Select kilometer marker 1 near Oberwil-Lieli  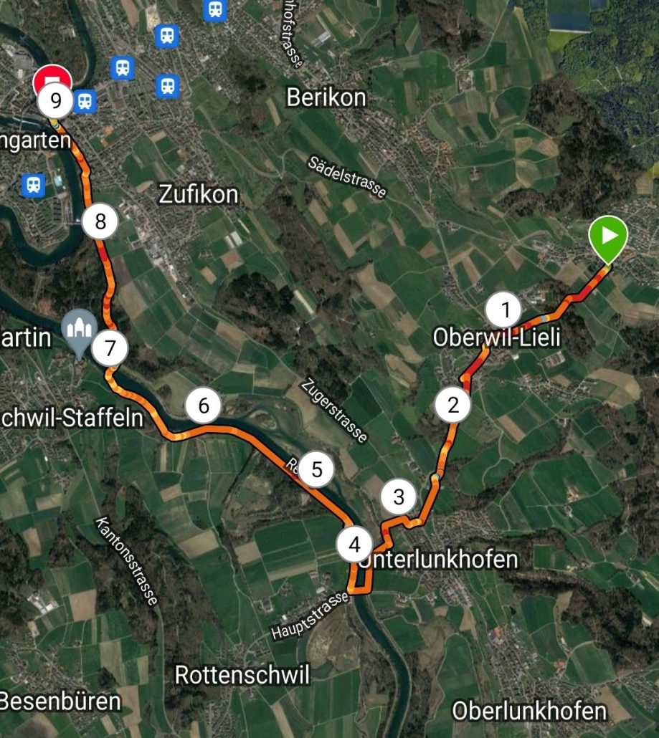[503, 310]
